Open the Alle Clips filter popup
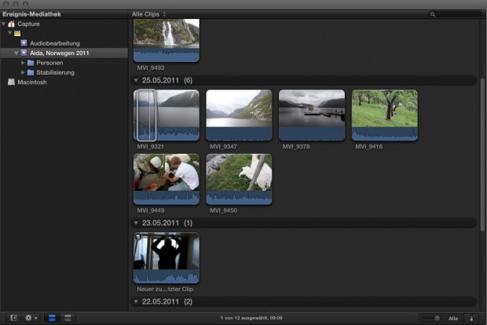 point(148,14)
